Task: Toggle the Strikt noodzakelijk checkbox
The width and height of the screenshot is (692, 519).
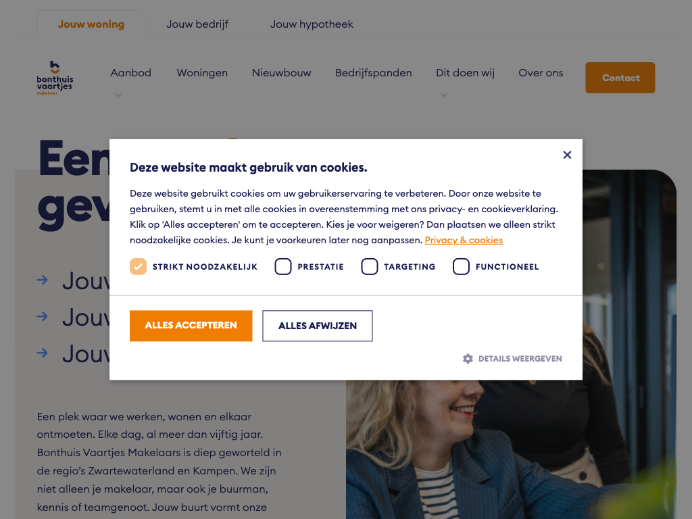Action: [x=138, y=266]
